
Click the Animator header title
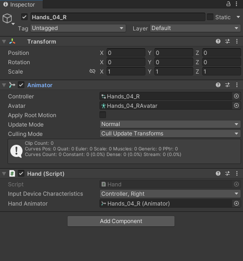point(40,85)
